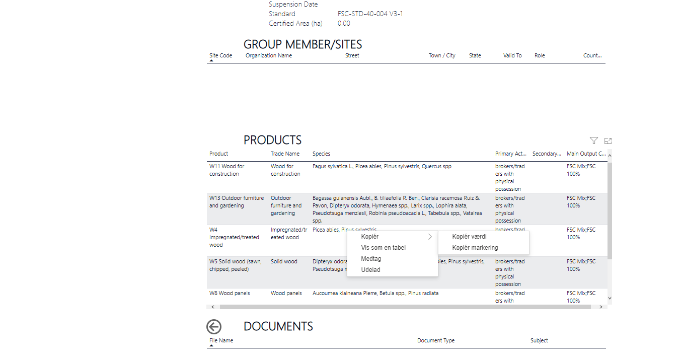Select Vis som en tabel option
The height and width of the screenshot is (359, 682).
pos(383,248)
